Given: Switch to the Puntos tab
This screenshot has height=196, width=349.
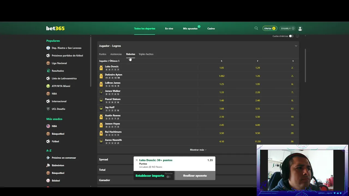Looking at the screenshot, I should pyautogui.click(x=103, y=54).
